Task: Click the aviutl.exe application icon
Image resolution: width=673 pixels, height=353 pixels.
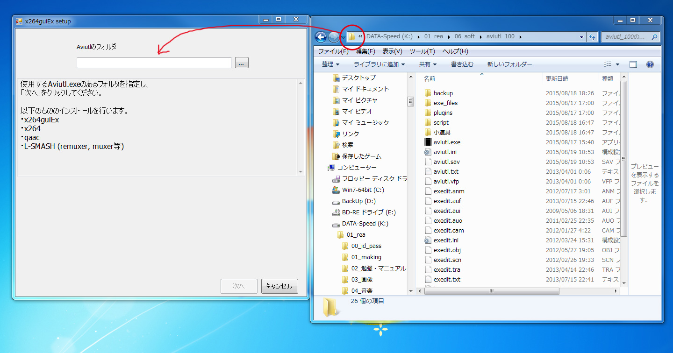Action: tap(428, 142)
